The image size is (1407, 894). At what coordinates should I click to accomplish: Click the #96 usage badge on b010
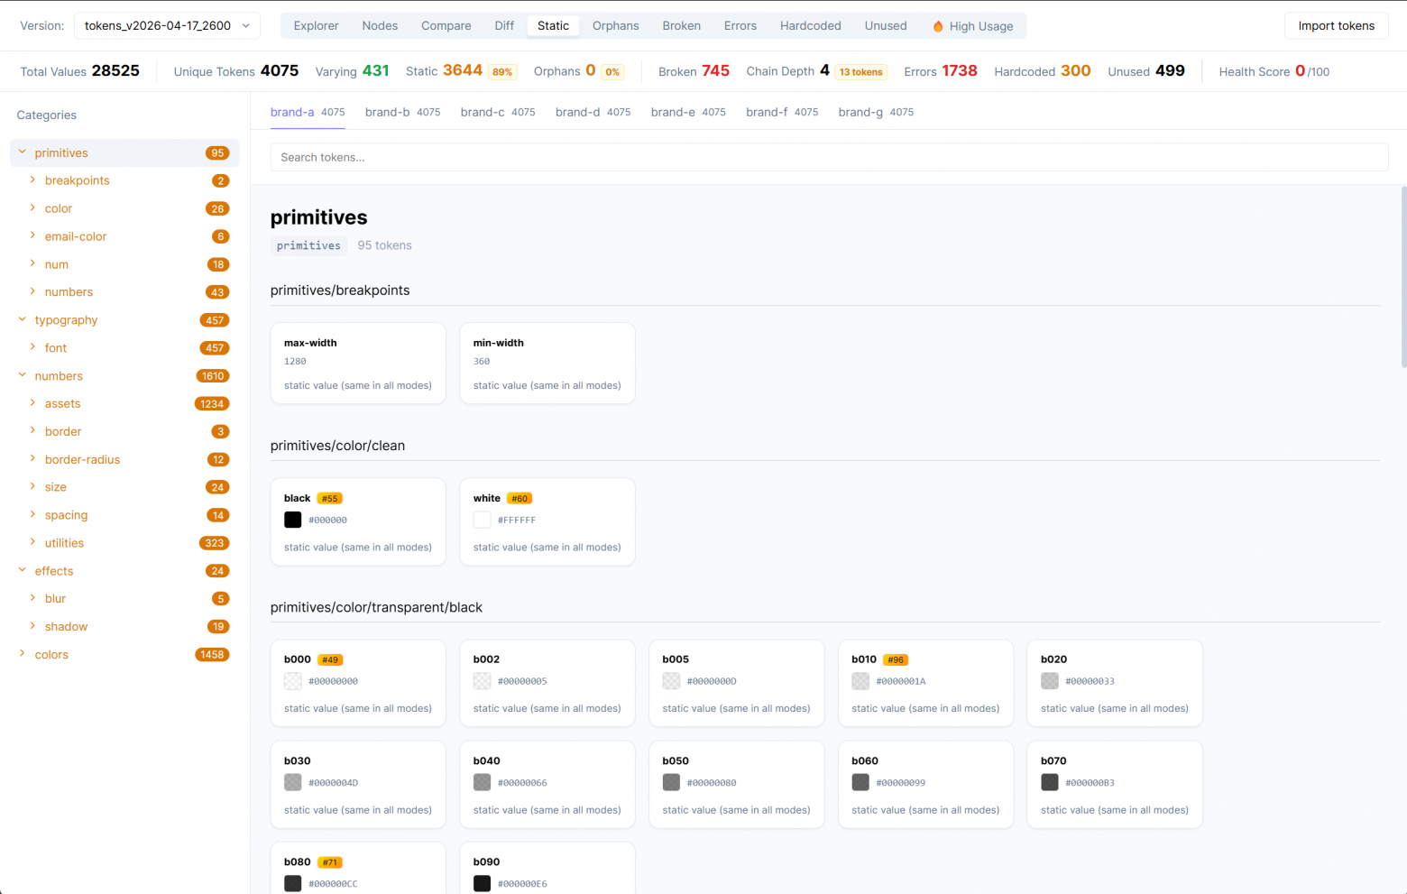pos(896,659)
